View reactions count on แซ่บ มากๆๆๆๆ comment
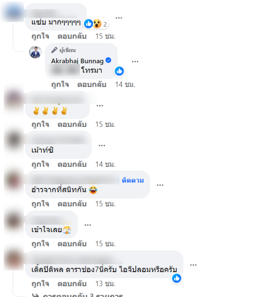 tap(96, 24)
